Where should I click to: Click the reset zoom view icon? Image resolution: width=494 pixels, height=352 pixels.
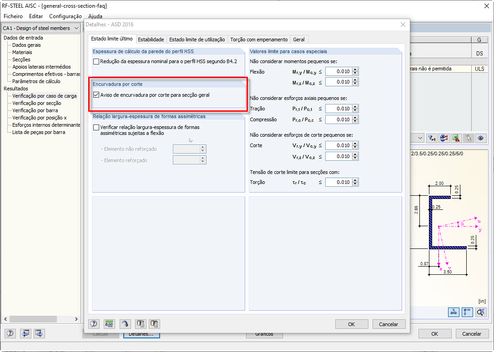(481, 312)
